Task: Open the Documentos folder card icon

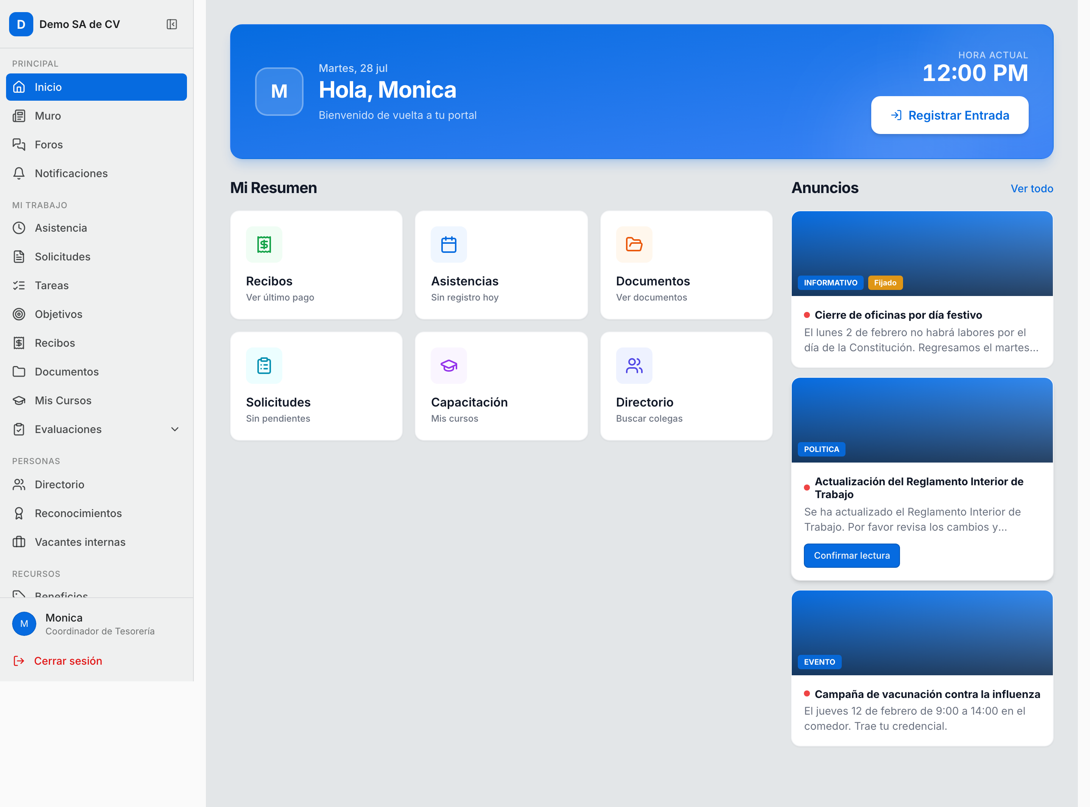Action: tap(634, 244)
